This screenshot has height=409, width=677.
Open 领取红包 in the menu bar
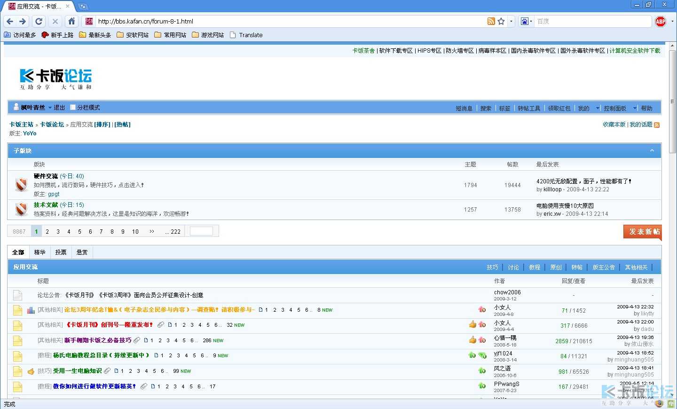[x=559, y=108]
